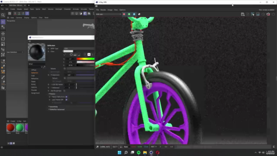Add a new document tab with plus icon
This screenshot has height=156, width=277.
(x=29, y=5)
